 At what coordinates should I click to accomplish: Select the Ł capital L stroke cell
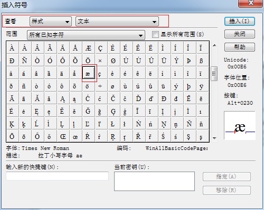click(114, 124)
